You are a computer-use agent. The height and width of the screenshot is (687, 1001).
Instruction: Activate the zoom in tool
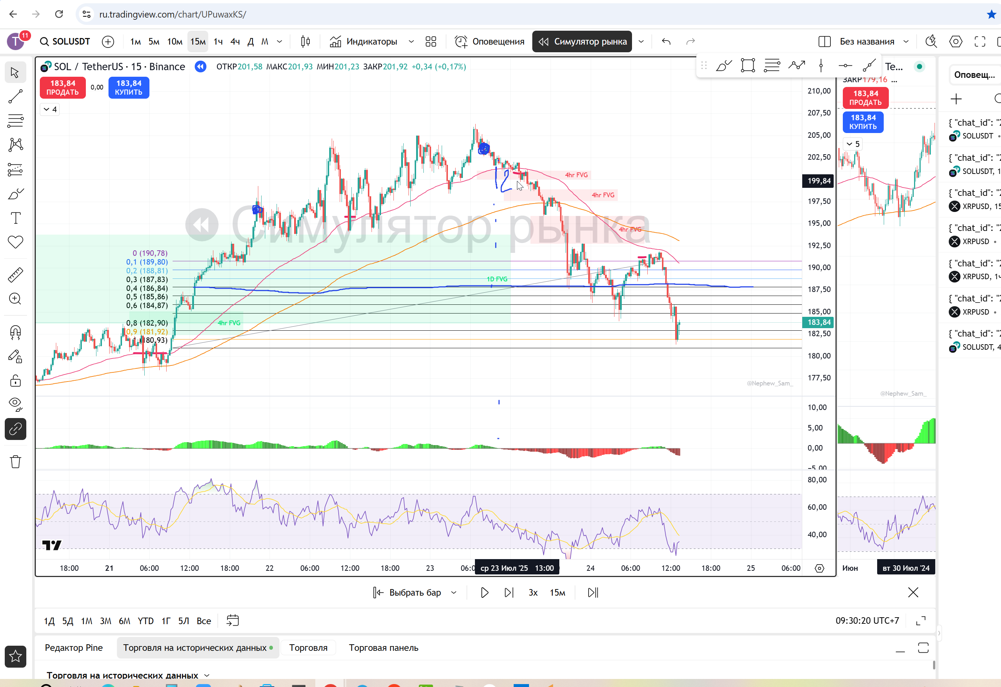coord(15,299)
